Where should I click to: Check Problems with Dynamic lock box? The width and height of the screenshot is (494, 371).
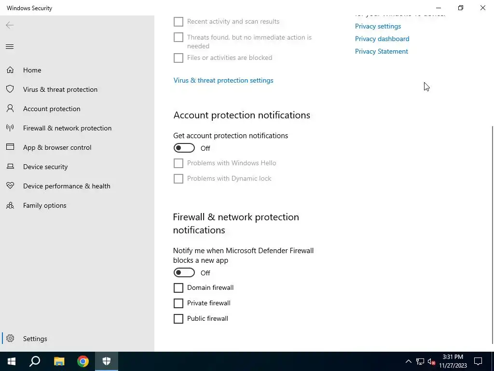click(178, 179)
